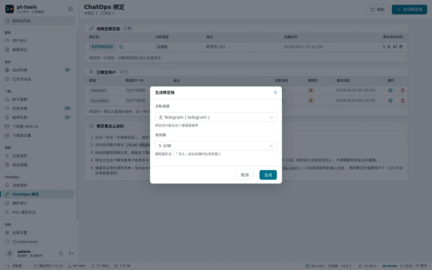Image resolution: width=432 pixels, height=270 pixels.
Task: Click the globe icon in the telegram row
Action: 390,90
